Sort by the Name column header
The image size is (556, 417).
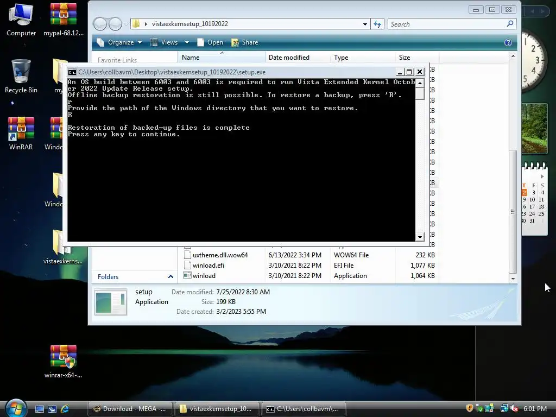[222, 58]
